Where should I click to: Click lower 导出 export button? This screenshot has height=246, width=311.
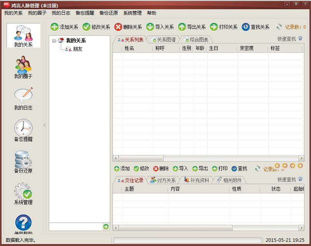(200, 169)
